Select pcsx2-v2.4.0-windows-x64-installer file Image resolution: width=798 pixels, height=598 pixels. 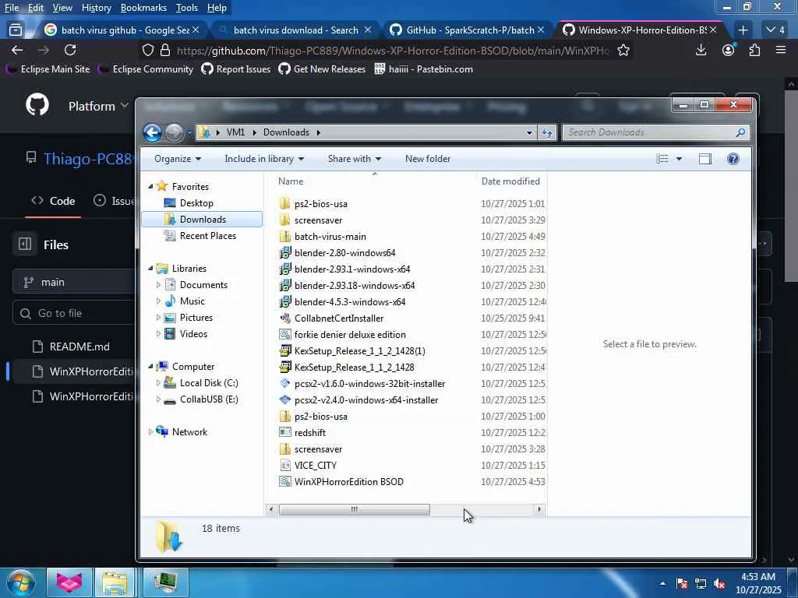(x=366, y=400)
